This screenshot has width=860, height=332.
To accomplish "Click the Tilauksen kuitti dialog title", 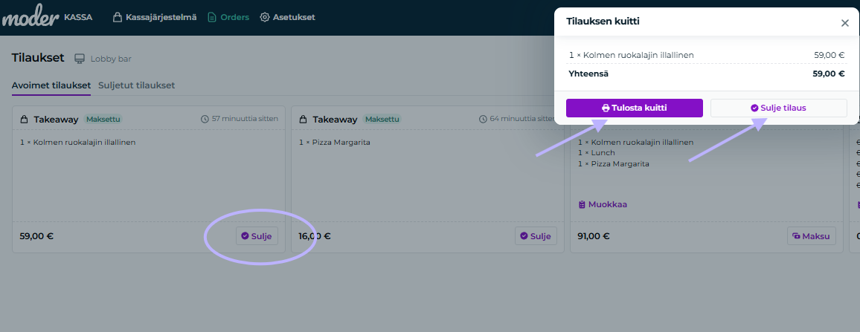I will pyautogui.click(x=603, y=22).
